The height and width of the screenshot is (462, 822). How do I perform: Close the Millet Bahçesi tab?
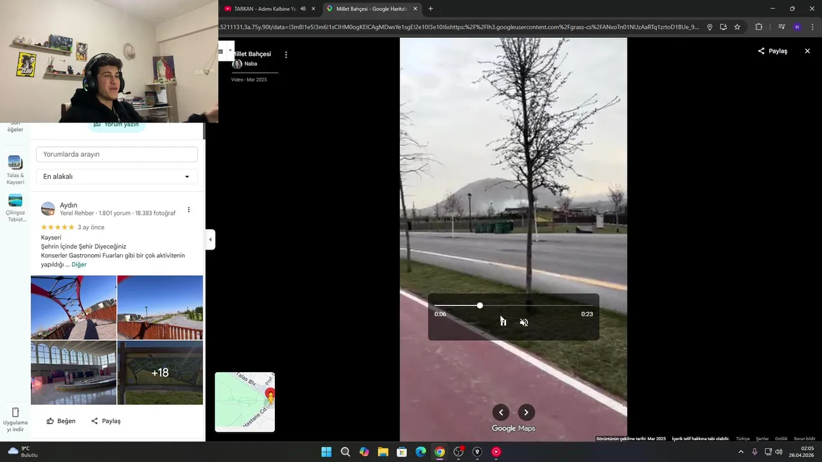tap(415, 9)
